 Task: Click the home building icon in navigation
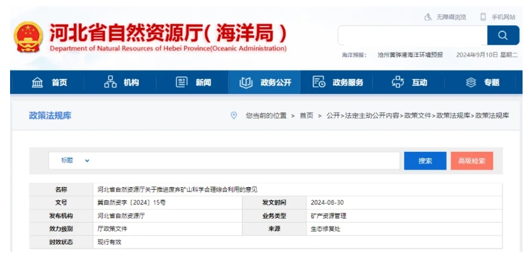[x=37, y=83]
